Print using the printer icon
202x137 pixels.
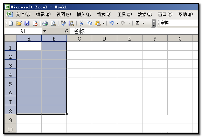pos(45,23)
